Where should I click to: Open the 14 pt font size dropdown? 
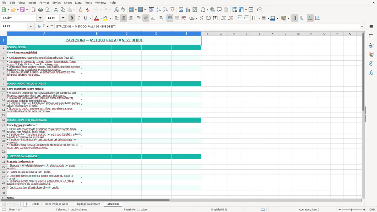tap(63, 18)
